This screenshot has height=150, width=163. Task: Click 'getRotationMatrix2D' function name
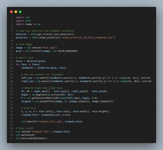[45, 98]
